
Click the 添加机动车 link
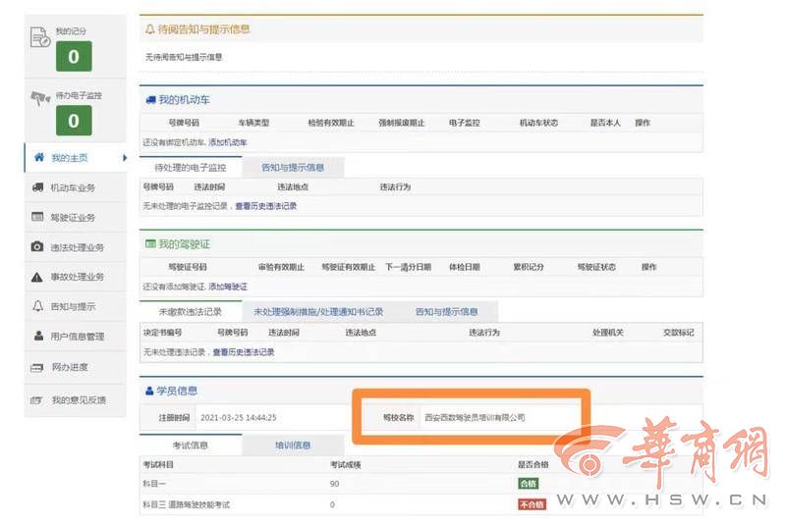click(228, 142)
